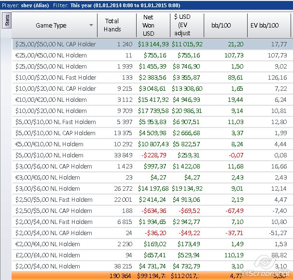Select the $10,00/$20,00 NL Fast Holdem row

coord(56,77)
